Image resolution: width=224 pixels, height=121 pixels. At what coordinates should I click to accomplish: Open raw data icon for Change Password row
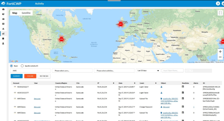coord(183,107)
